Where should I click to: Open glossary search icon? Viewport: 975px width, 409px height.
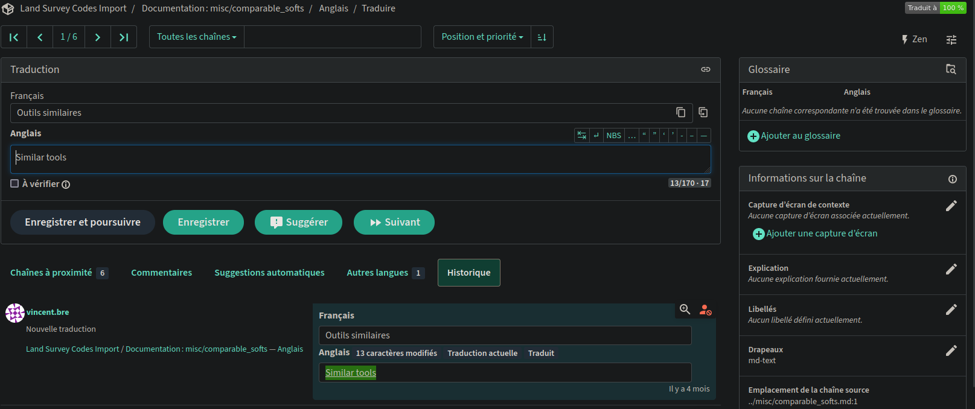point(951,69)
